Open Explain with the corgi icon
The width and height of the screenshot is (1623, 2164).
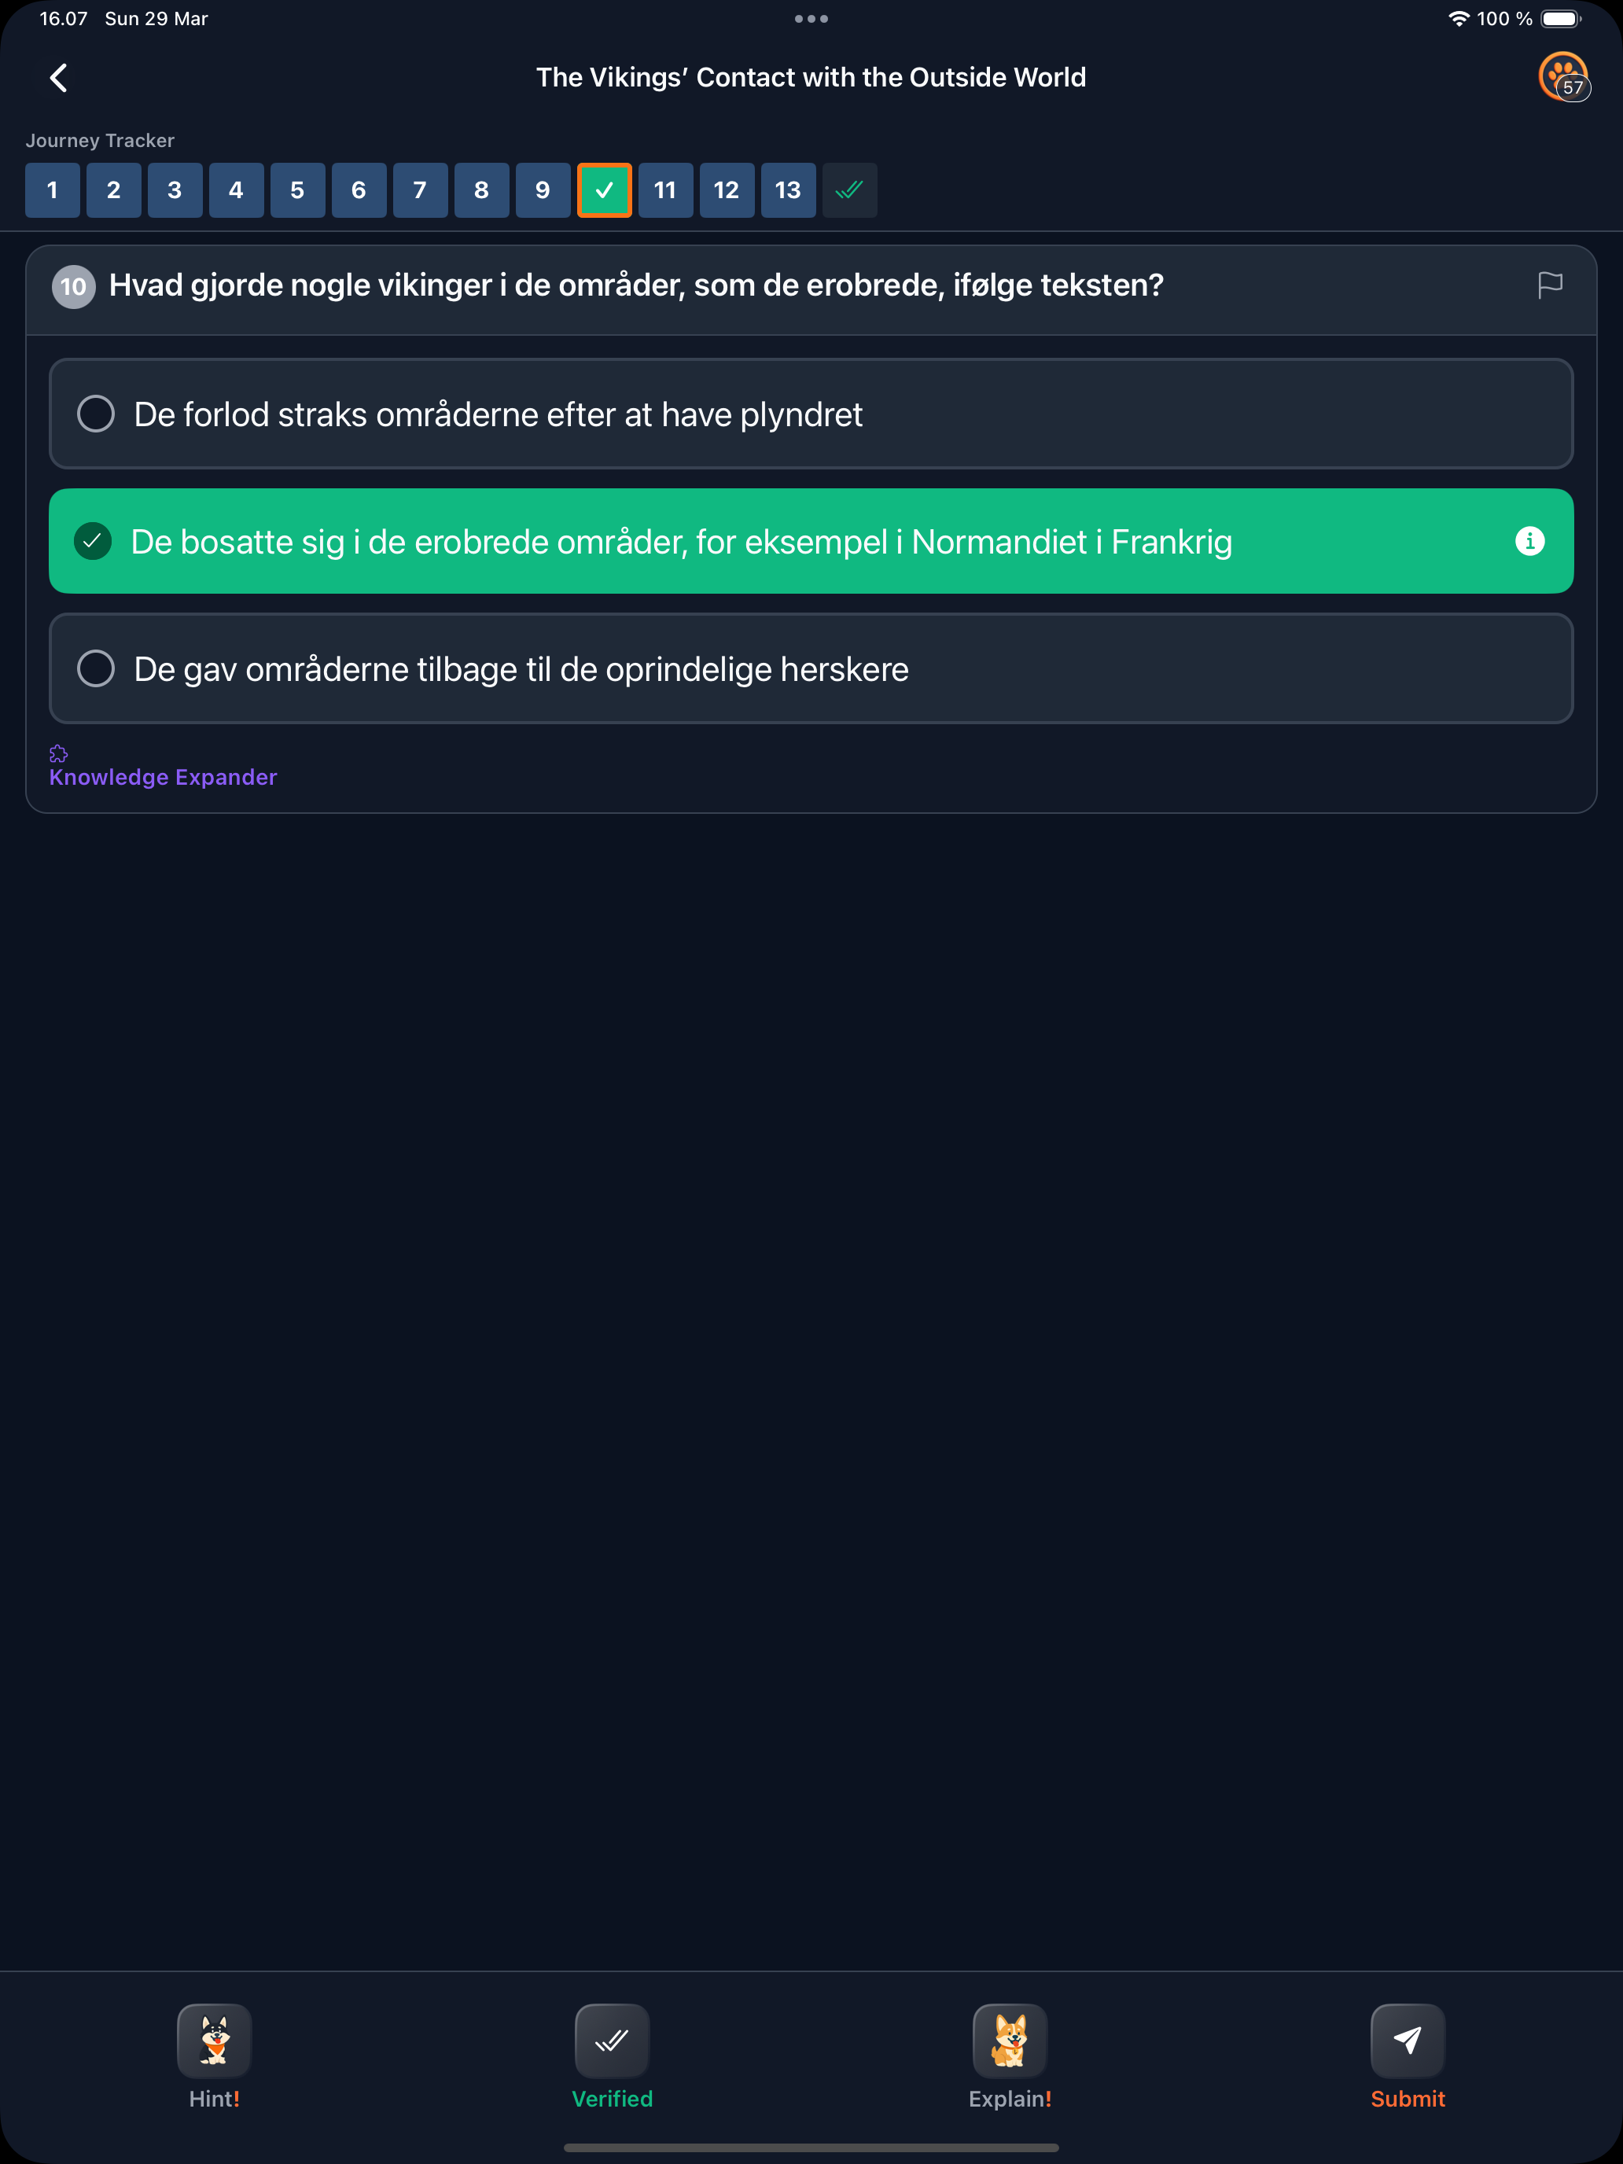coord(1010,2040)
